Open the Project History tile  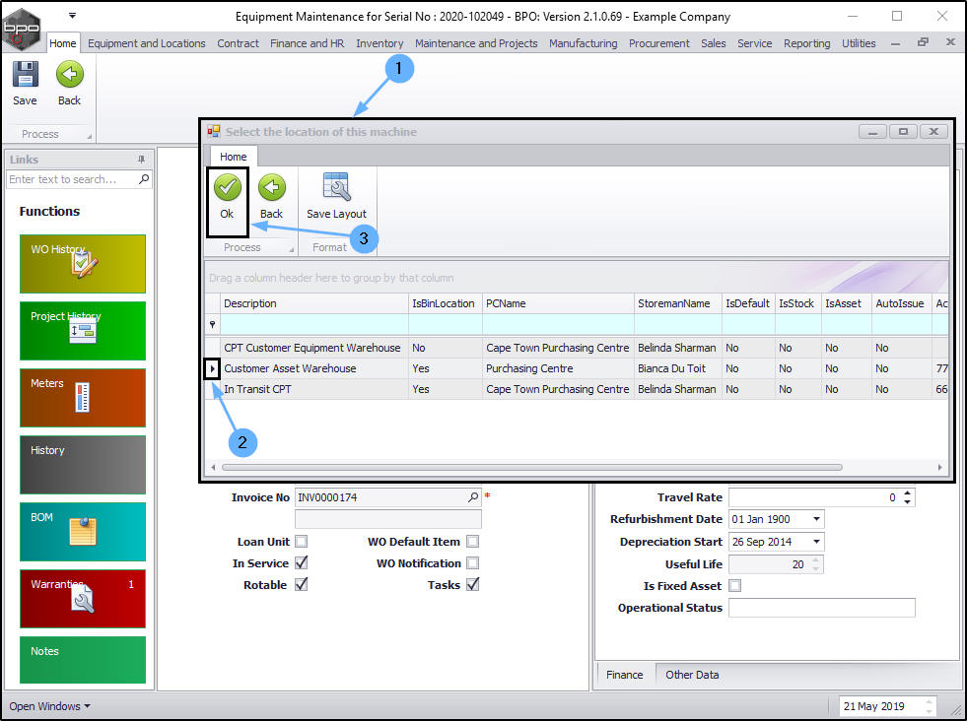pyautogui.click(x=83, y=331)
